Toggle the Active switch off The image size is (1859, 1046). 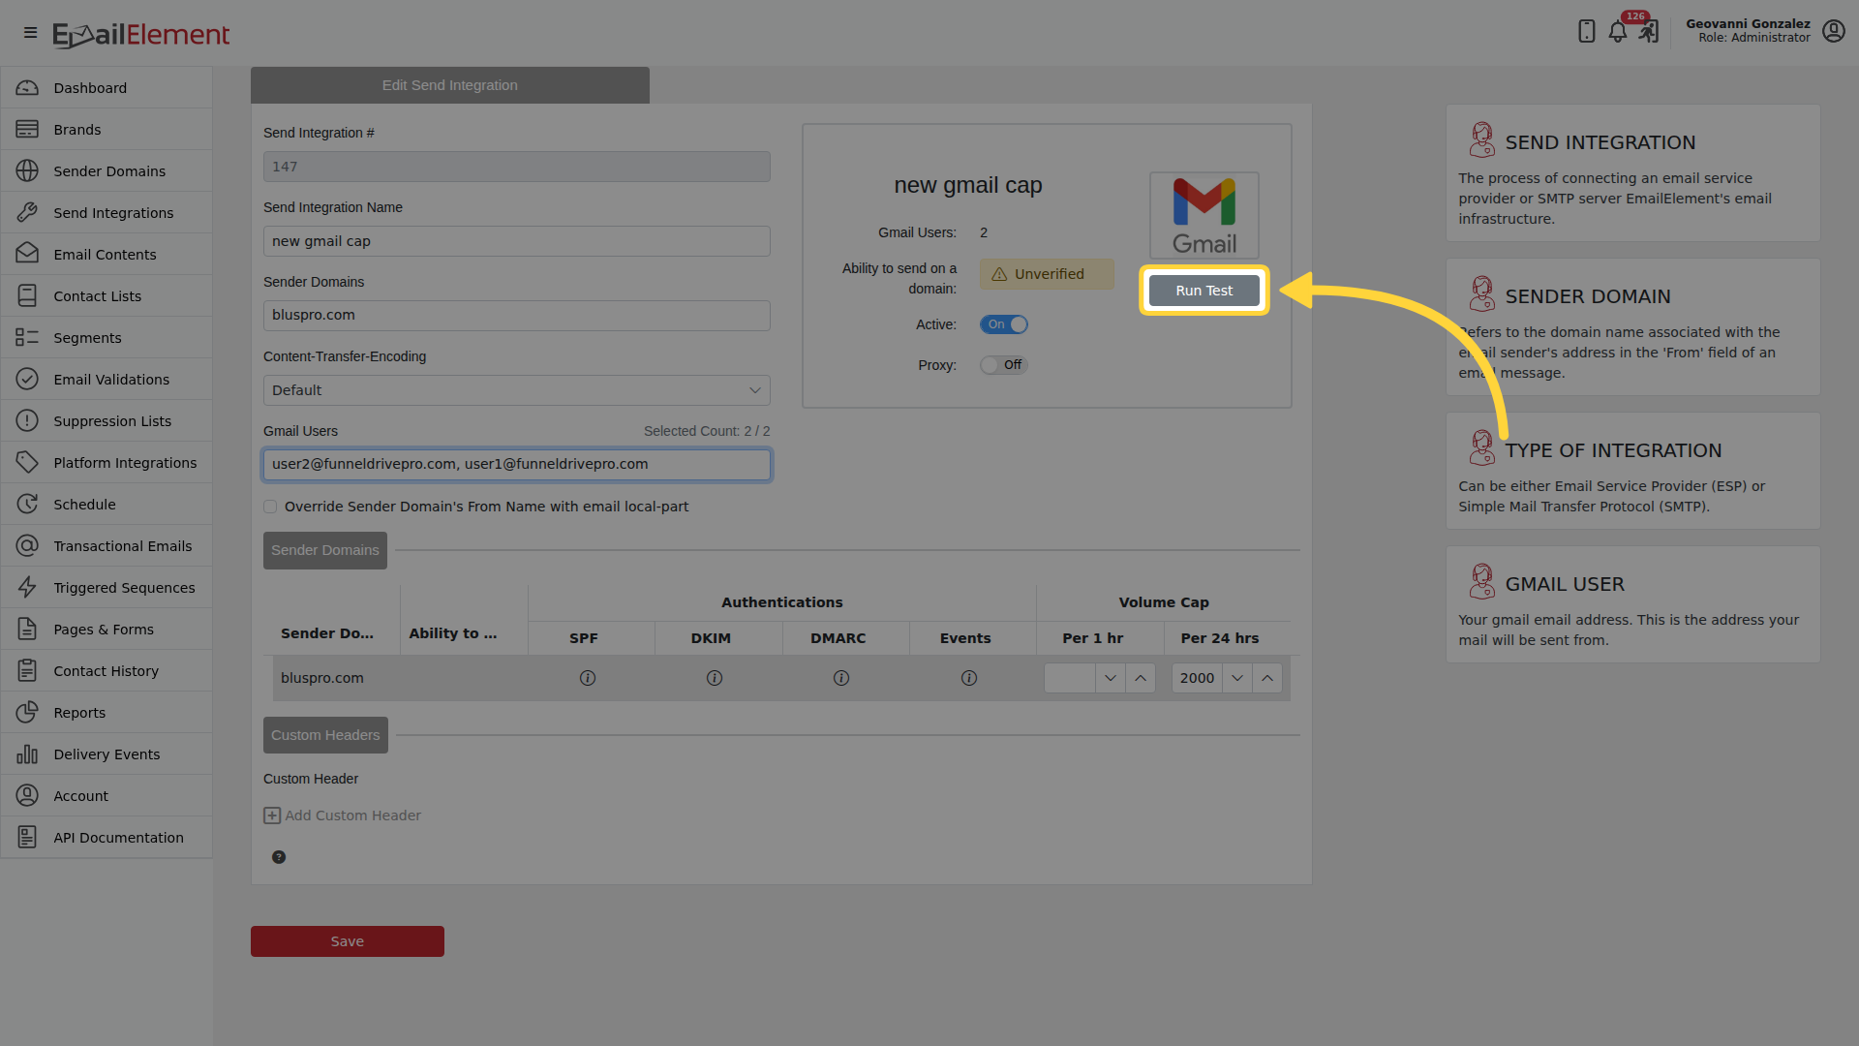[x=1003, y=324]
